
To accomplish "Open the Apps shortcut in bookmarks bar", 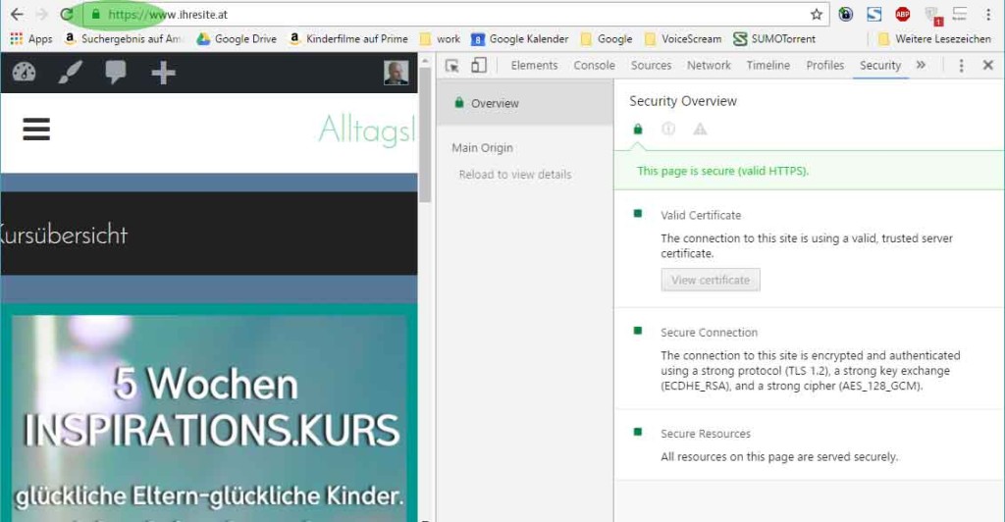I will [30, 39].
